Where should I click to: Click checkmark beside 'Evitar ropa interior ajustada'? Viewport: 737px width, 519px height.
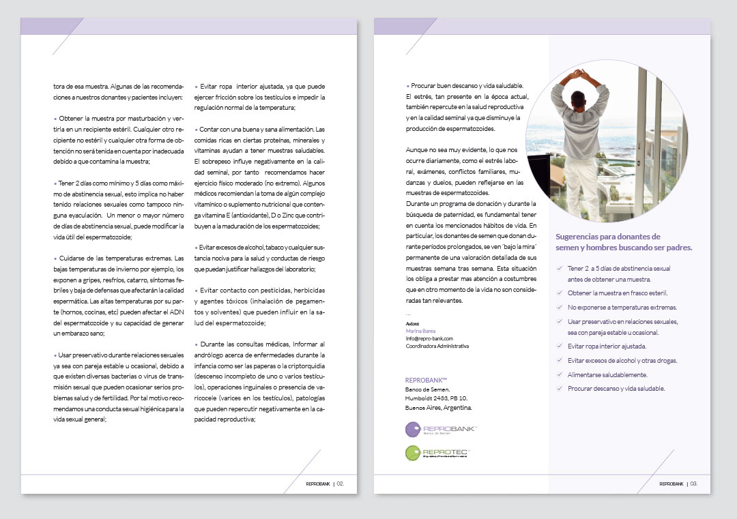560,346
